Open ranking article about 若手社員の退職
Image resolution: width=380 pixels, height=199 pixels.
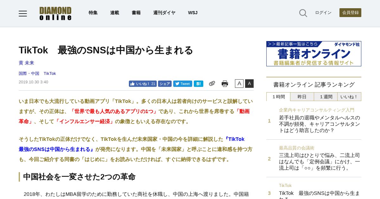[x=320, y=124]
